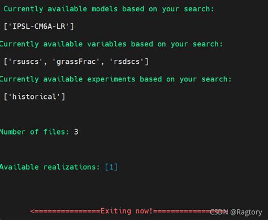Select the 'grassFrac' variable text
The height and width of the screenshot is (220, 268).
76,62
